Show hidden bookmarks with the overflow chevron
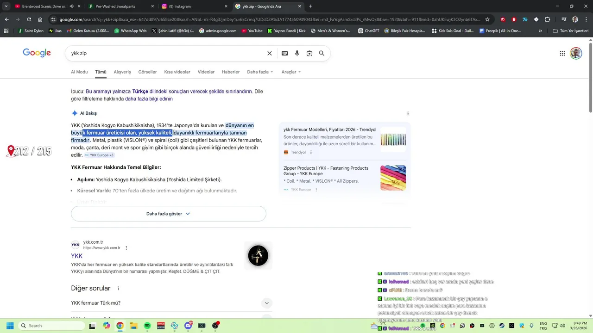Image resolution: width=593 pixels, height=333 pixels. (540, 31)
